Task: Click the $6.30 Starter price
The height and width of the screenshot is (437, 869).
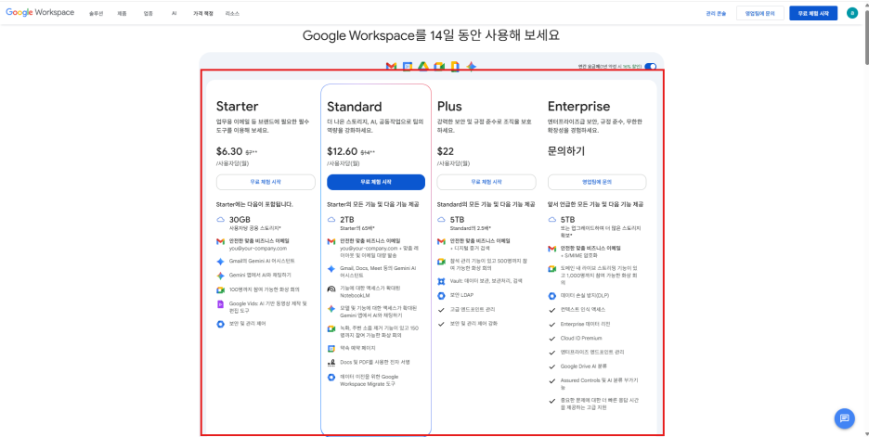Action: pyautogui.click(x=229, y=151)
